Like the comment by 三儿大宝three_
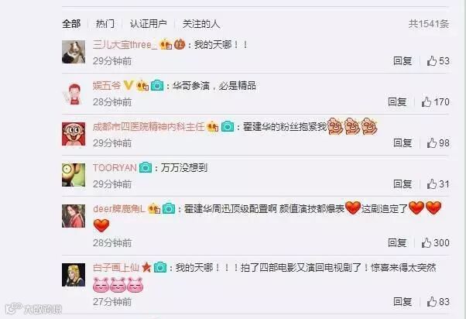The image size is (466, 319). (x=432, y=61)
